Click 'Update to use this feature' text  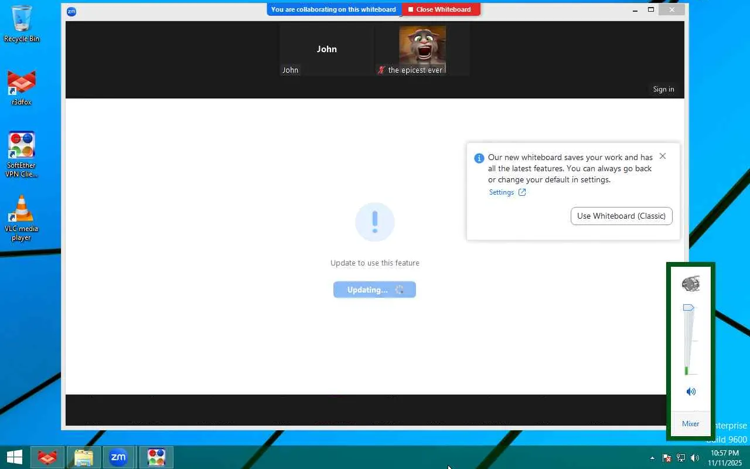375,263
